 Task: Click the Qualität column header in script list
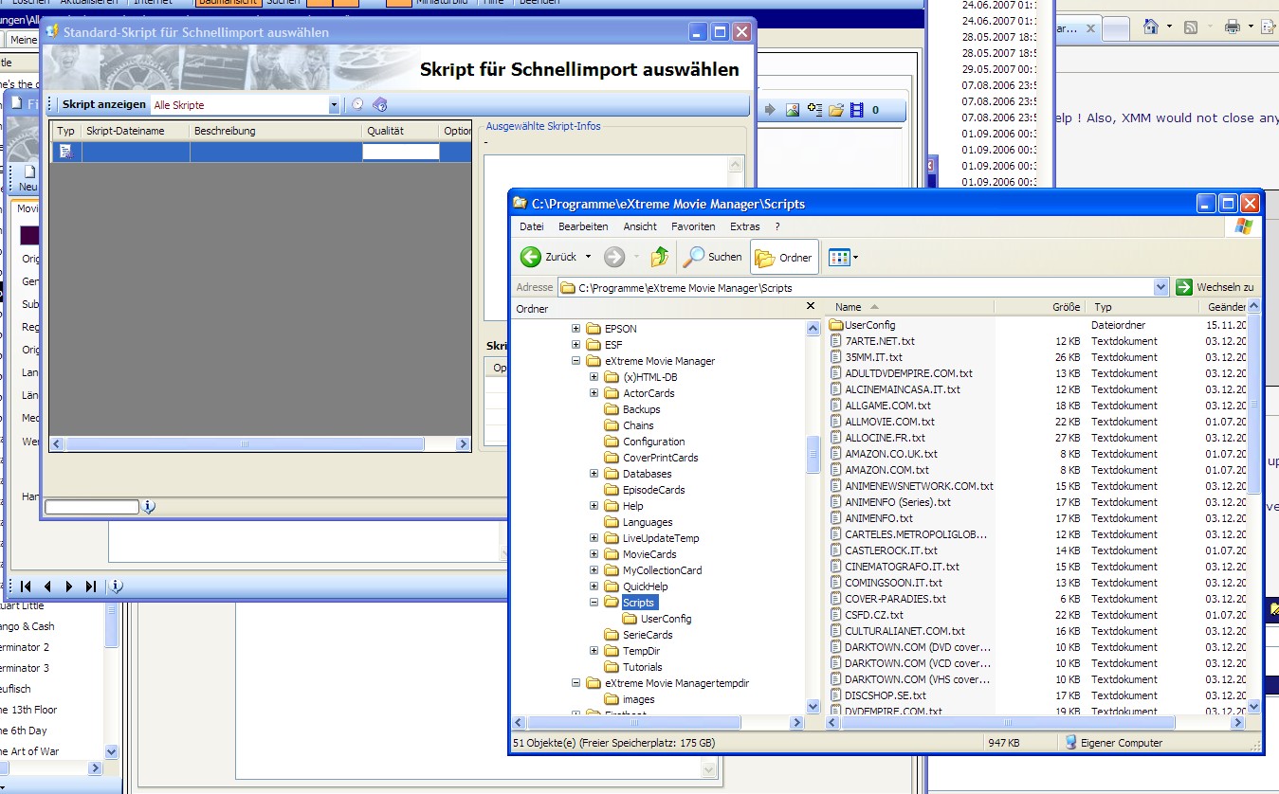(400, 131)
